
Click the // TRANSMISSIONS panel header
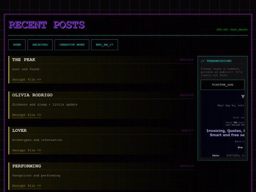(x=216, y=61)
